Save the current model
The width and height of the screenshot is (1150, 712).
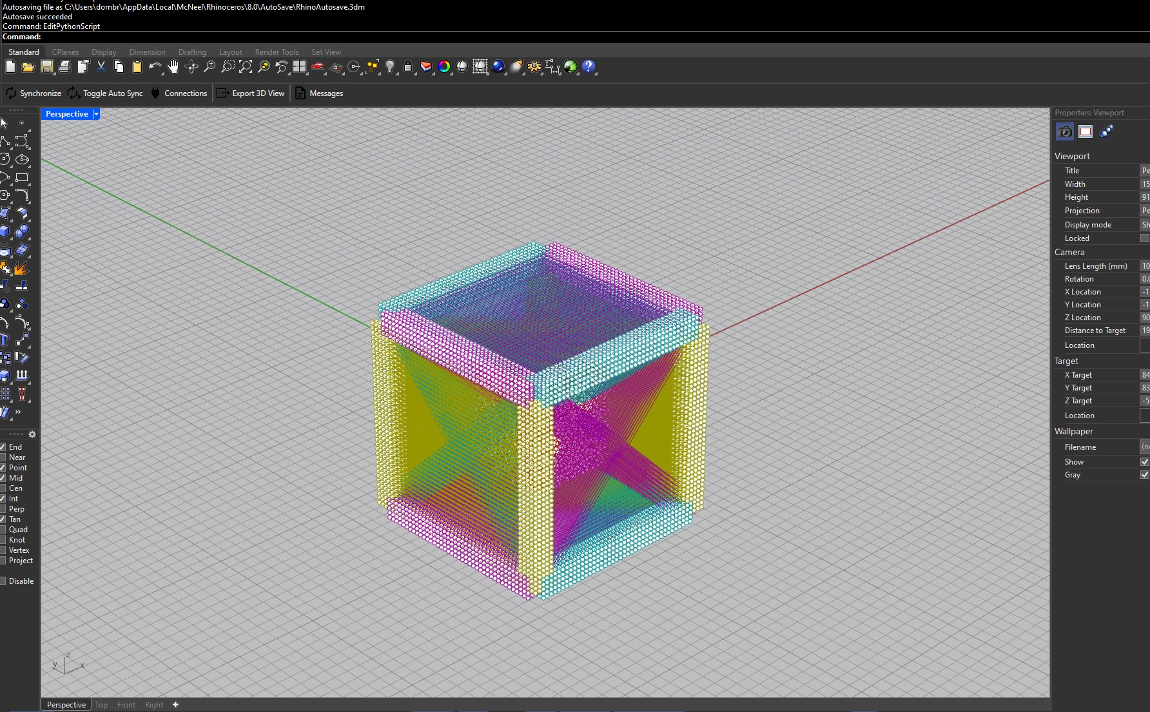46,67
